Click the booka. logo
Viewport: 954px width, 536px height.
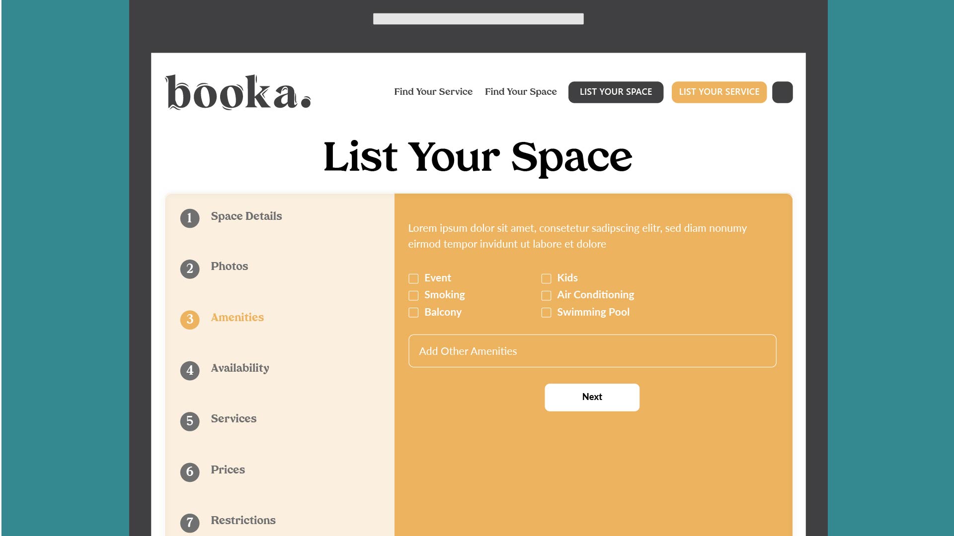click(x=238, y=92)
